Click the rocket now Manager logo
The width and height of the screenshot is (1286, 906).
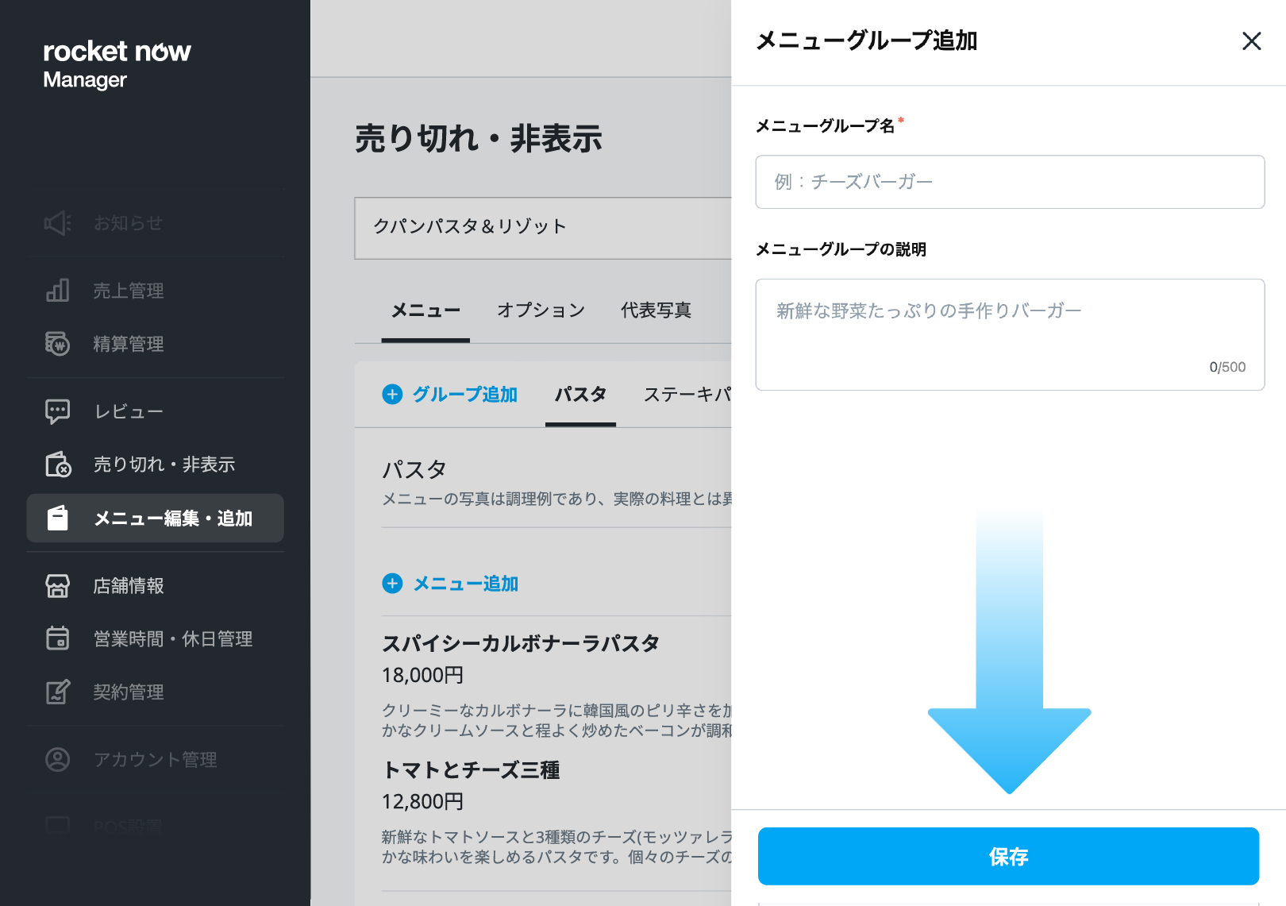coord(117,64)
